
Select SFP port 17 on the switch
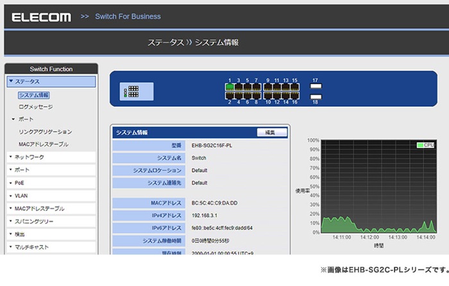coord(315,87)
